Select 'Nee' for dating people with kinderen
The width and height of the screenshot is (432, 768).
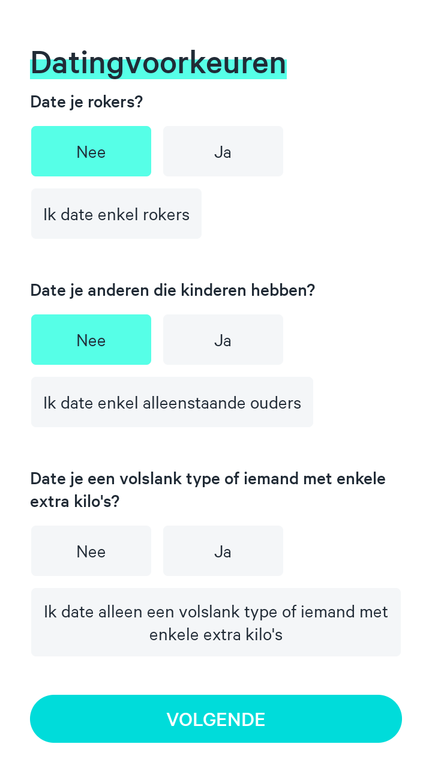(x=91, y=340)
